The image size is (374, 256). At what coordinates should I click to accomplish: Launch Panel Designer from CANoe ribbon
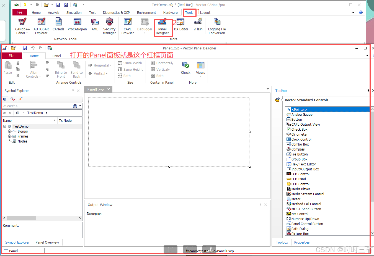163,27
